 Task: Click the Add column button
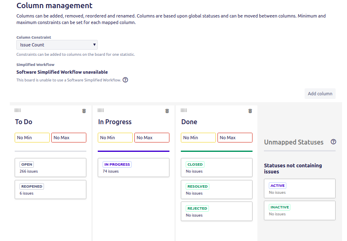pyautogui.click(x=320, y=94)
